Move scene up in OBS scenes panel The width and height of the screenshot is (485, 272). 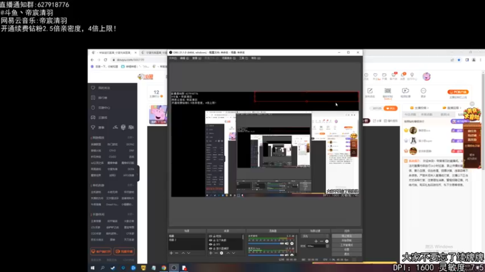click(x=183, y=253)
